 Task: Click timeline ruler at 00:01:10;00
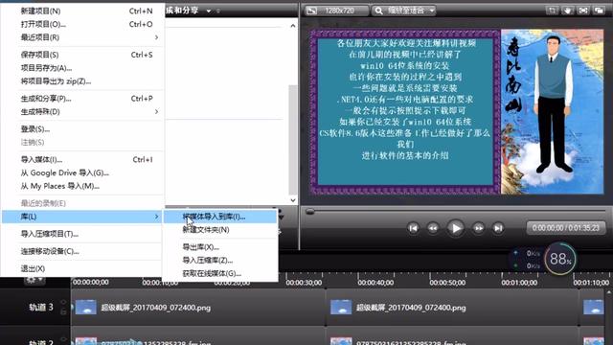pyautogui.click(x=592, y=283)
